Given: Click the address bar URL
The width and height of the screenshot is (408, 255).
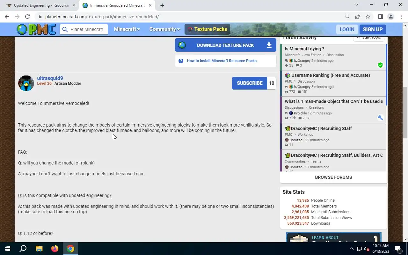Looking at the screenshot, I should pos(102,17).
